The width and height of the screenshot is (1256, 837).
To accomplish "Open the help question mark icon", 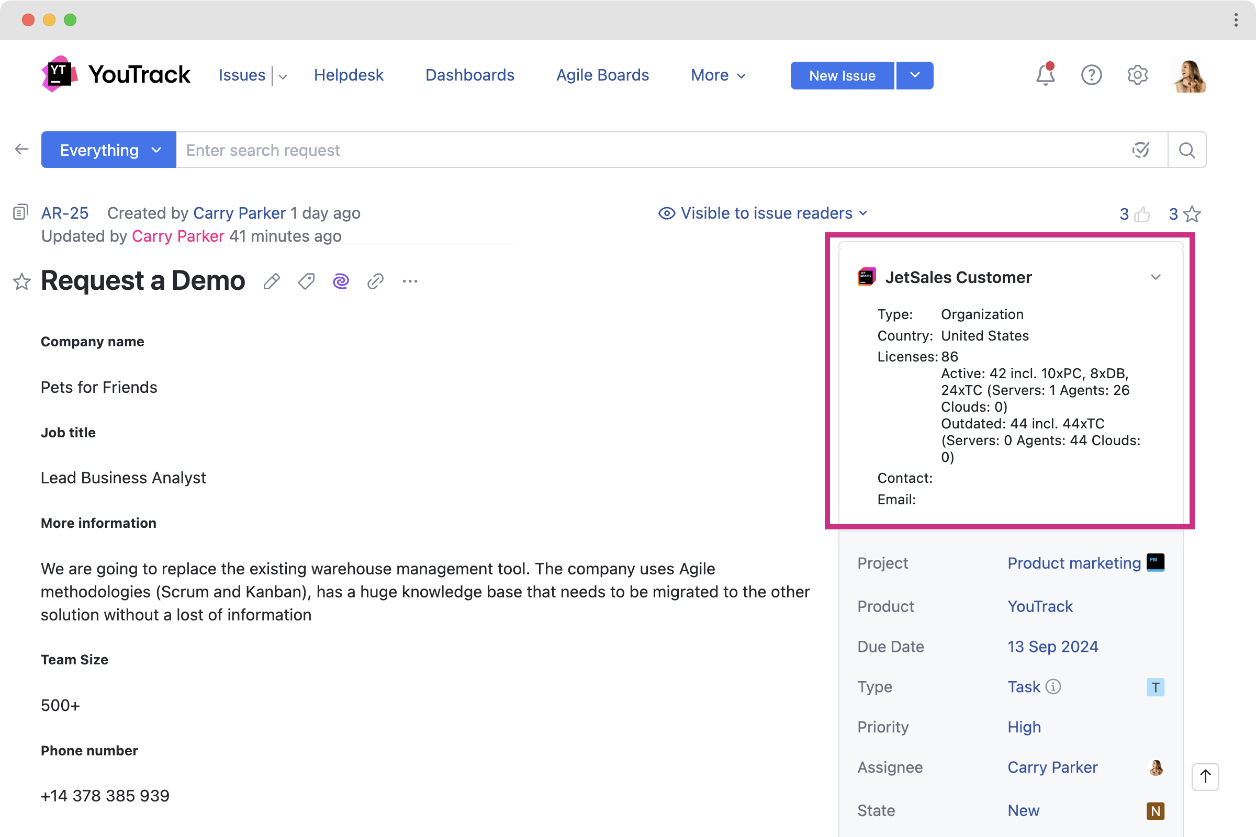I will tap(1091, 75).
